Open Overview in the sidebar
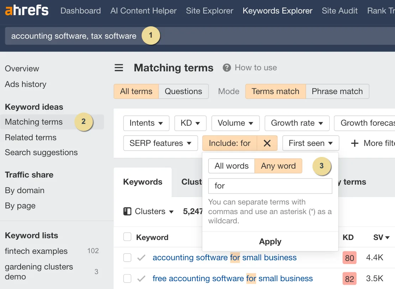 pyautogui.click(x=22, y=69)
